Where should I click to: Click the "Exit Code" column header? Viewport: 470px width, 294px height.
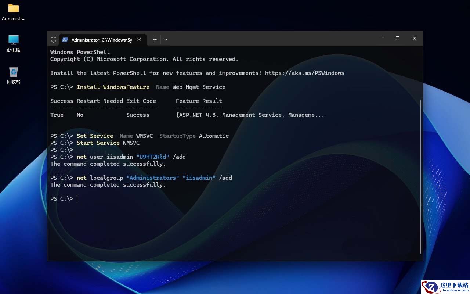(x=141, y=101)
